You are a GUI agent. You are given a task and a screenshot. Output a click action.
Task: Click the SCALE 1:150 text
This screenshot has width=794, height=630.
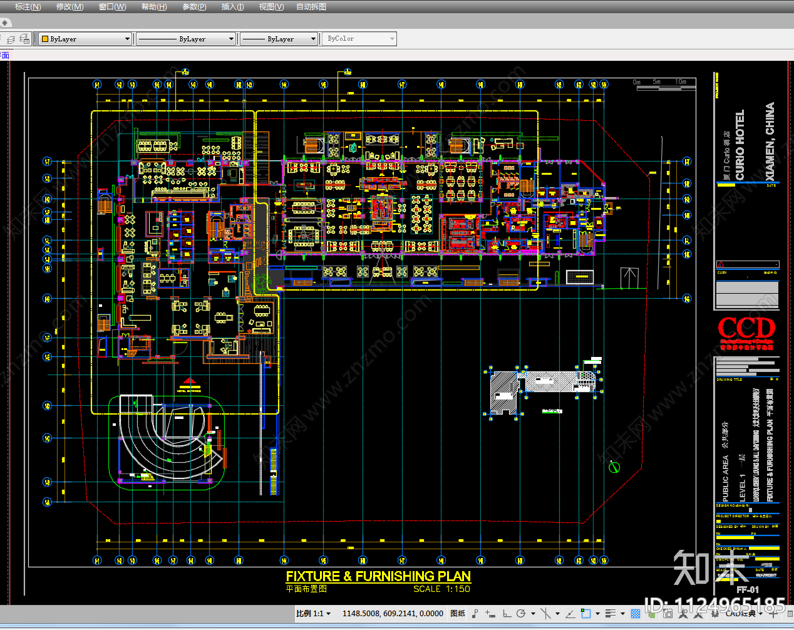[441, 589]
